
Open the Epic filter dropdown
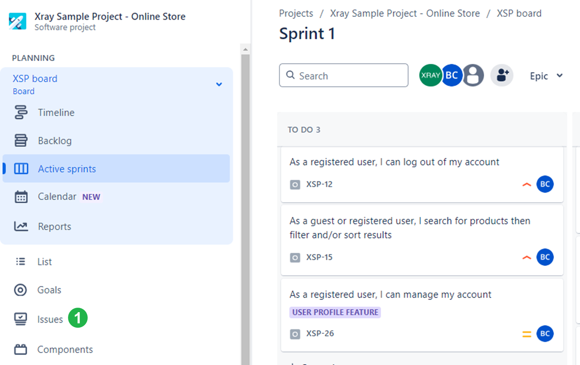coord(546,76)
